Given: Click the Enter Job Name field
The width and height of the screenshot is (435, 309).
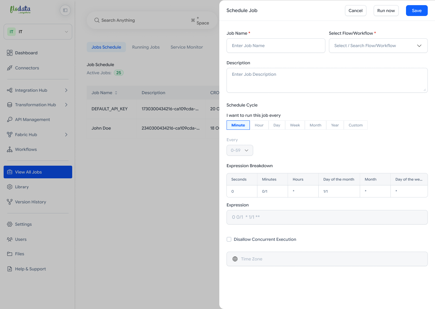Looking at the screenshot, I should [275, 46].
